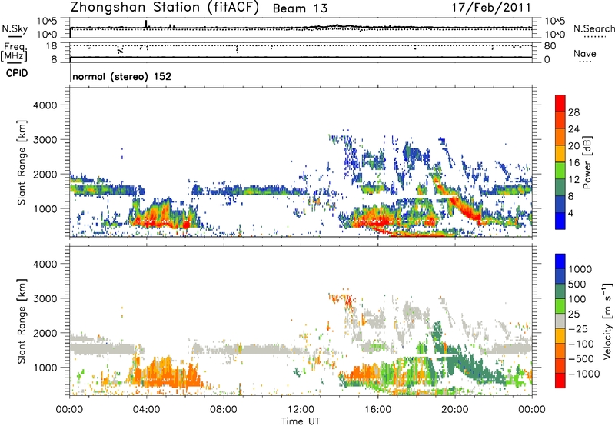
Task: Click the '1000' tick on the velocity colorbar
Action: click(x=580, y=269)
